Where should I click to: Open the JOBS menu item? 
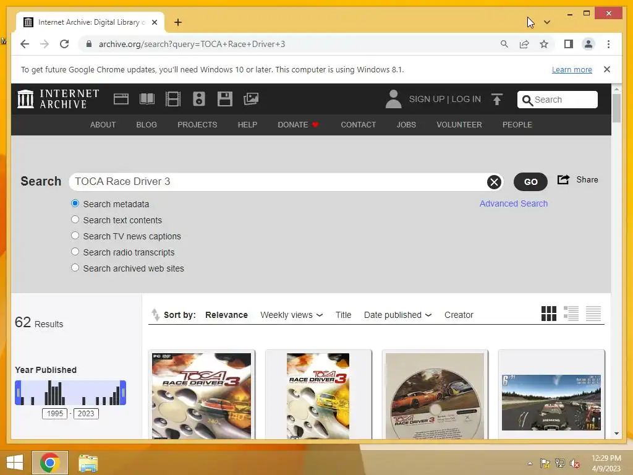pyautogui.click(x=406, y=125)
